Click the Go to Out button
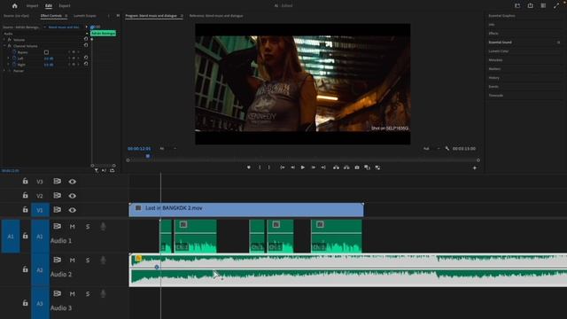 point(323,167)
